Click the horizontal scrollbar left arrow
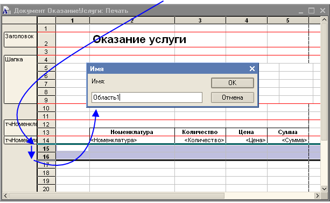The image size is (330, 203). point(5,195)
